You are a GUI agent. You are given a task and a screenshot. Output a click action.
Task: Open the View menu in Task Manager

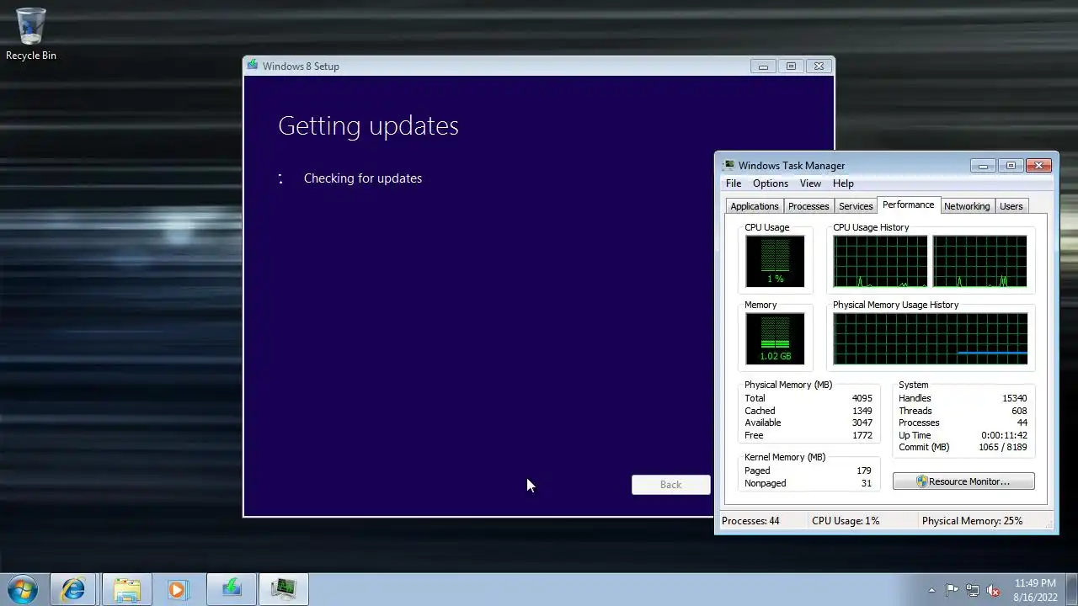(810, 183)
